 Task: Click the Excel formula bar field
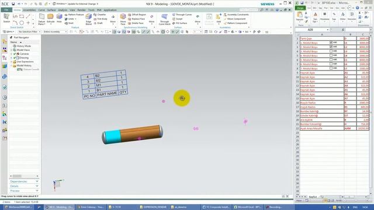(x=357, y=30)
